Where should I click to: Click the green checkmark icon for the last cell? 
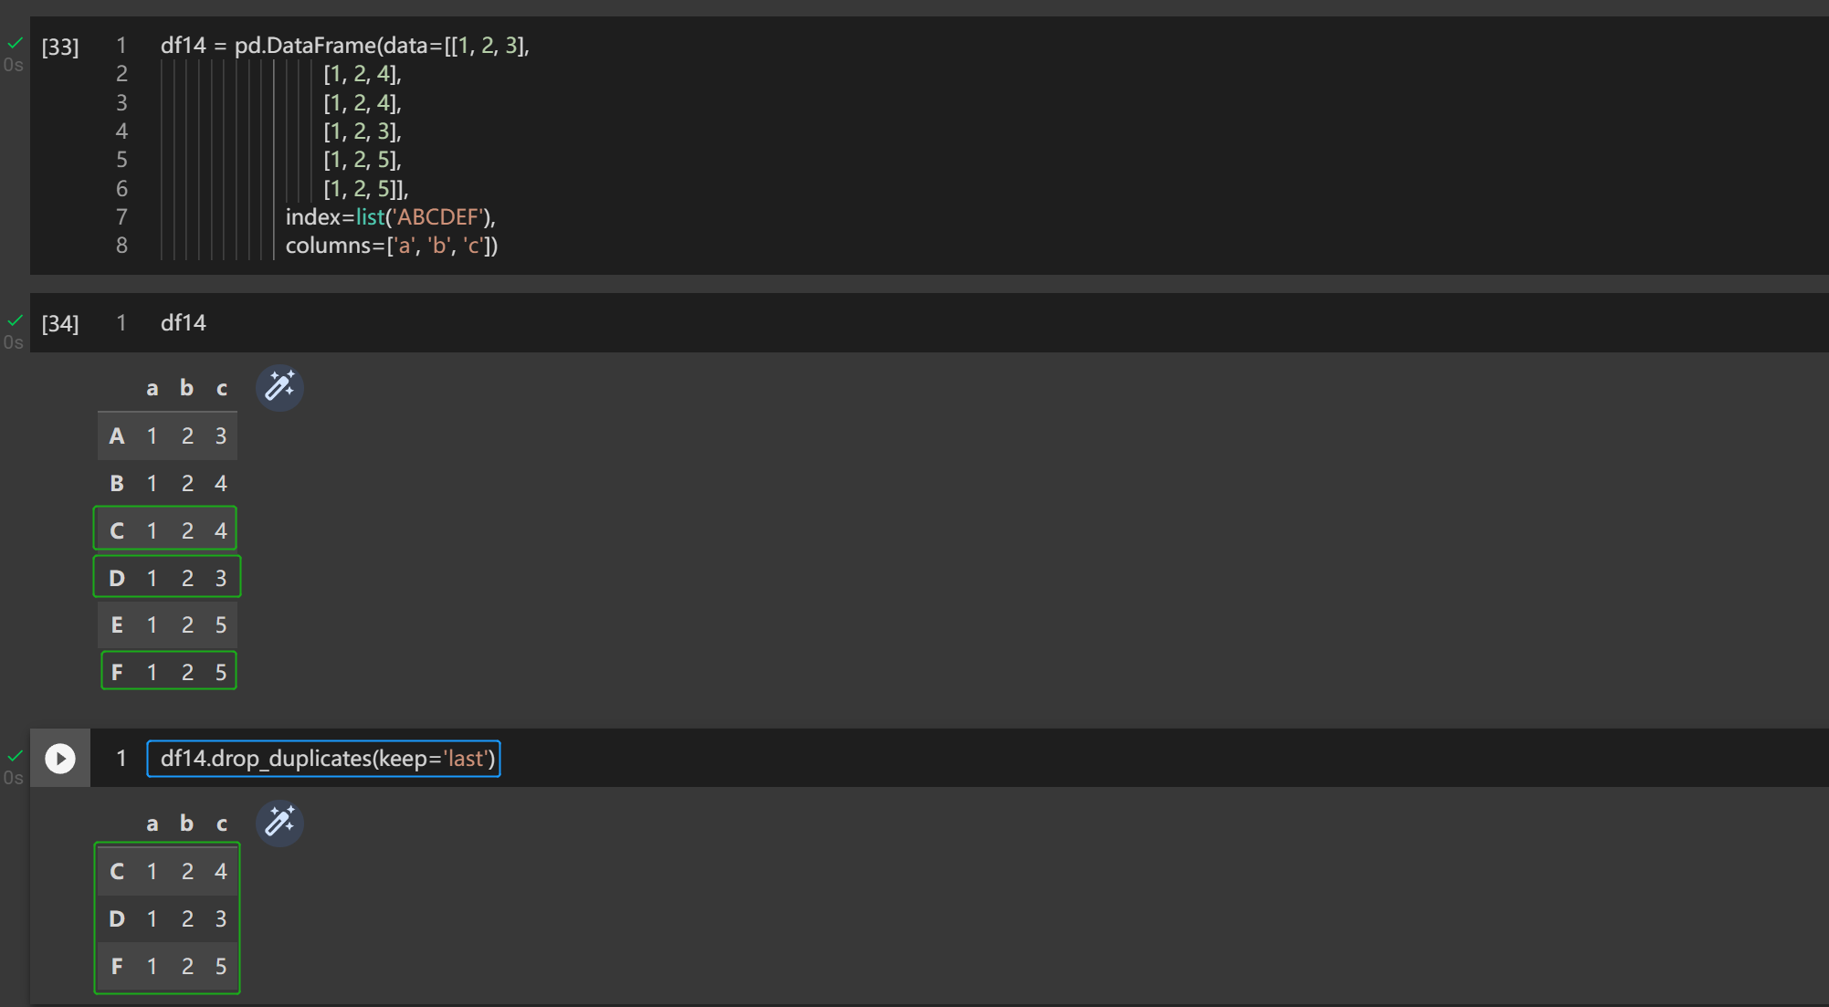[x=15, y=755]
